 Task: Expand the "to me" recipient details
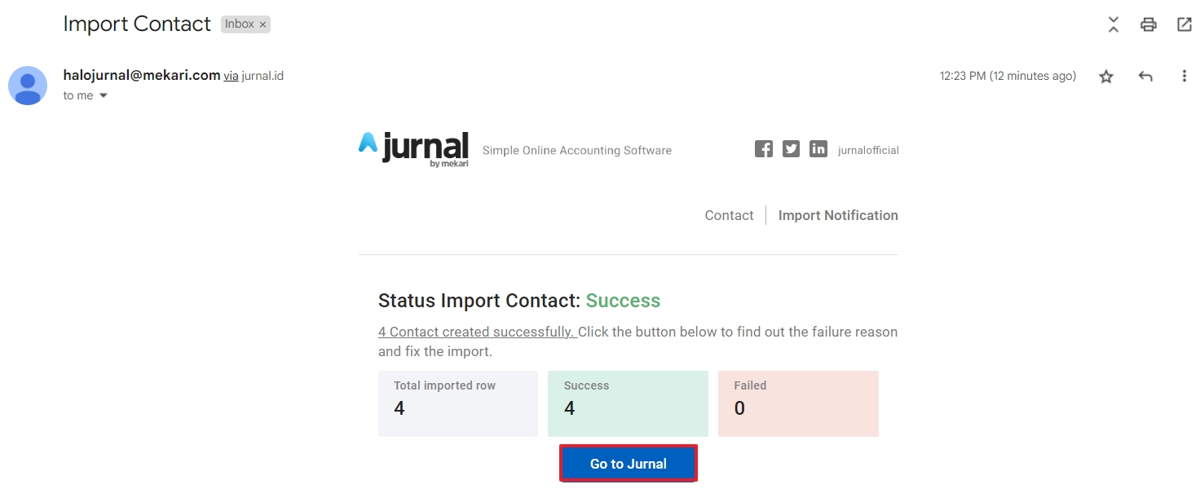pos(104,96)
